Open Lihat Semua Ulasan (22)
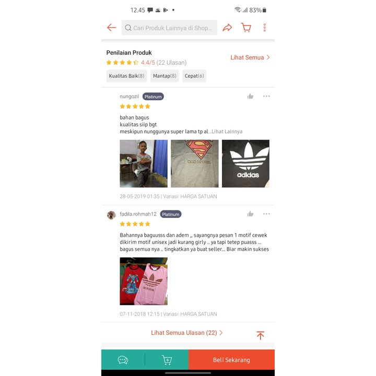The height and width of the screenshot is (376, 376). 187,333
